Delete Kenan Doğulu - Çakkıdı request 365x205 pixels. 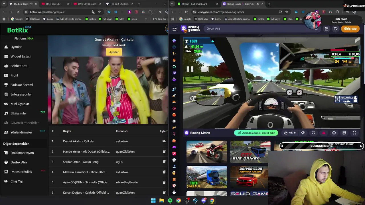coord(164,192)
